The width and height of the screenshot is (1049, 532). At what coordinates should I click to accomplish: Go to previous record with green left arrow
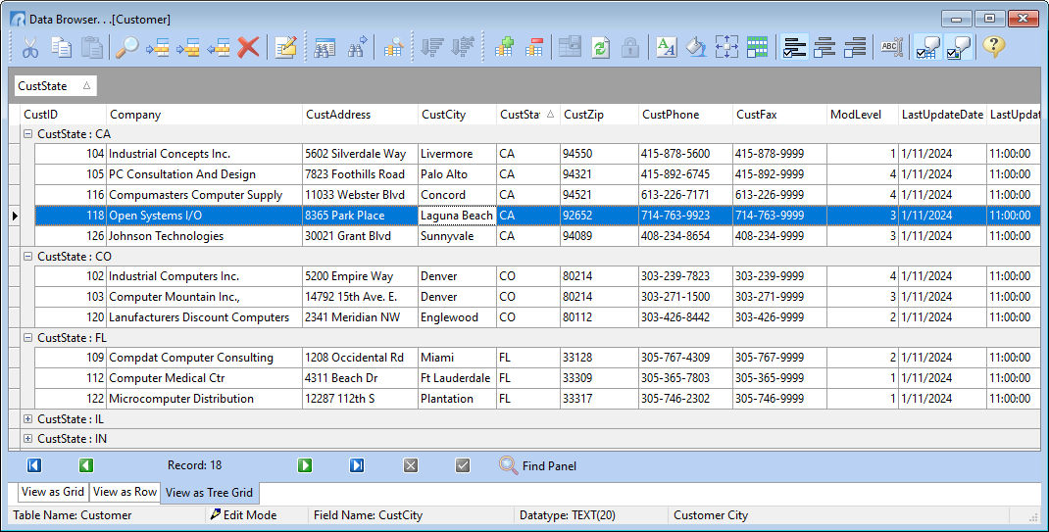86,465
